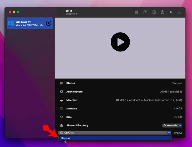
Task: Click the 9.17 GB size value
Action: click(177, 117)
